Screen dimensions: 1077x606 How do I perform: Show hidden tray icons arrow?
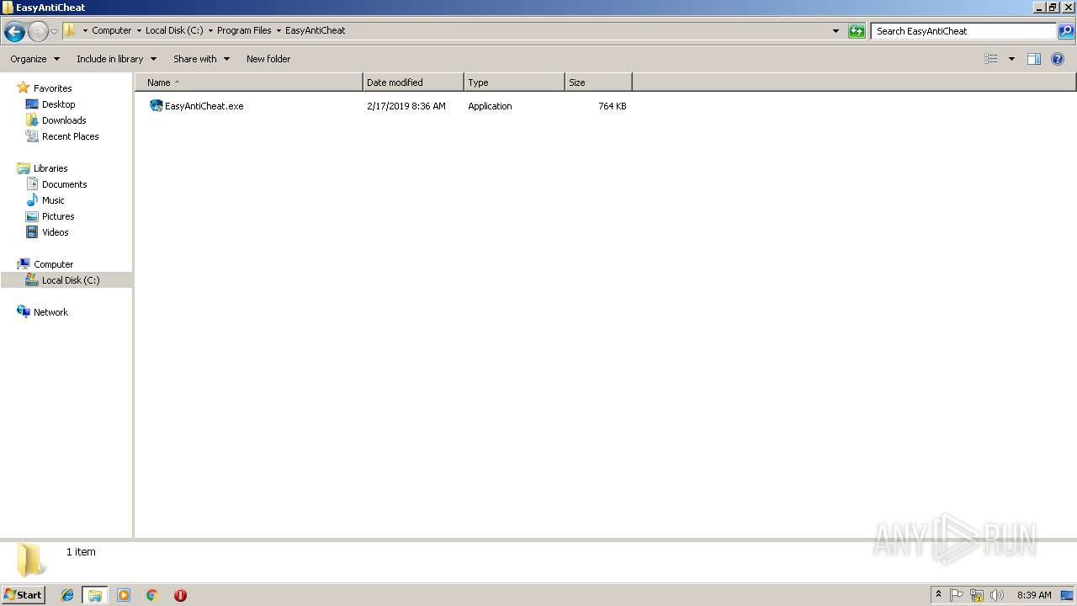click(x=938, y=594)
